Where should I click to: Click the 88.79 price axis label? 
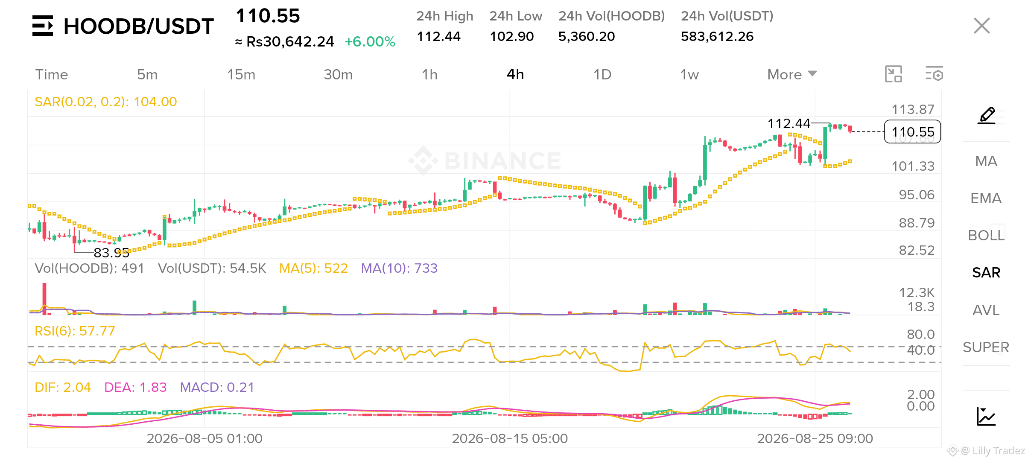[x=916, y=223]
